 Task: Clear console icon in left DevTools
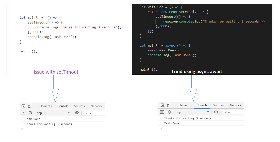(30, 113)
